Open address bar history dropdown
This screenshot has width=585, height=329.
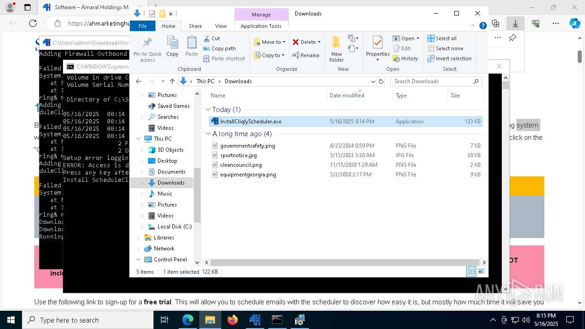click(x=373, y=81)
